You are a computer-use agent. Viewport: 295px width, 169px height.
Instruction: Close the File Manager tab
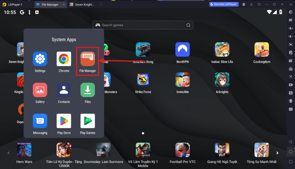point(64,5)
